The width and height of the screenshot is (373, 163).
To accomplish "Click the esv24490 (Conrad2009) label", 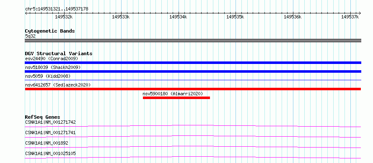I will [x=52, y=59].
